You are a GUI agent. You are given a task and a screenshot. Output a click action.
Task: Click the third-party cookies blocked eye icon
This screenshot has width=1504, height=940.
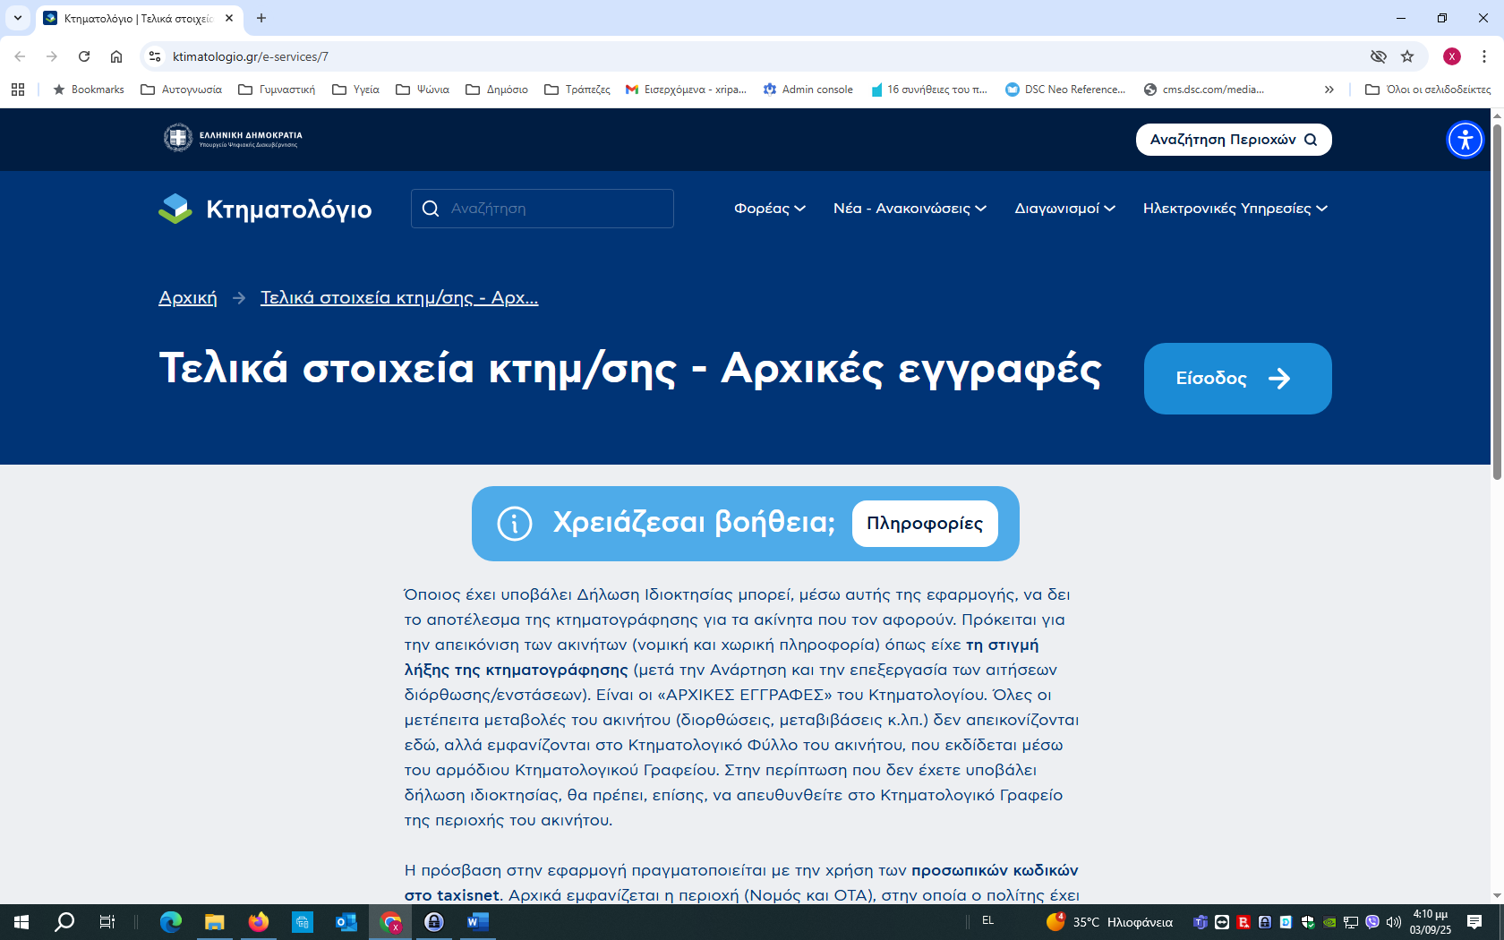[x=1379, y=56]
